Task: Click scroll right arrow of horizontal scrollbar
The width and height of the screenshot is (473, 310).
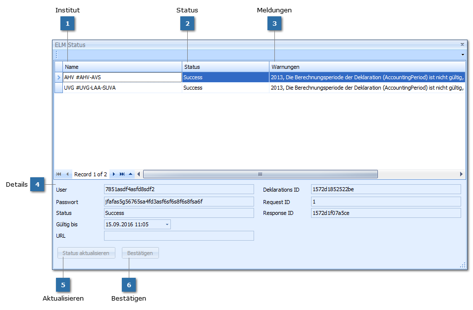Action: pyautogui.click(x=461, y=174)
